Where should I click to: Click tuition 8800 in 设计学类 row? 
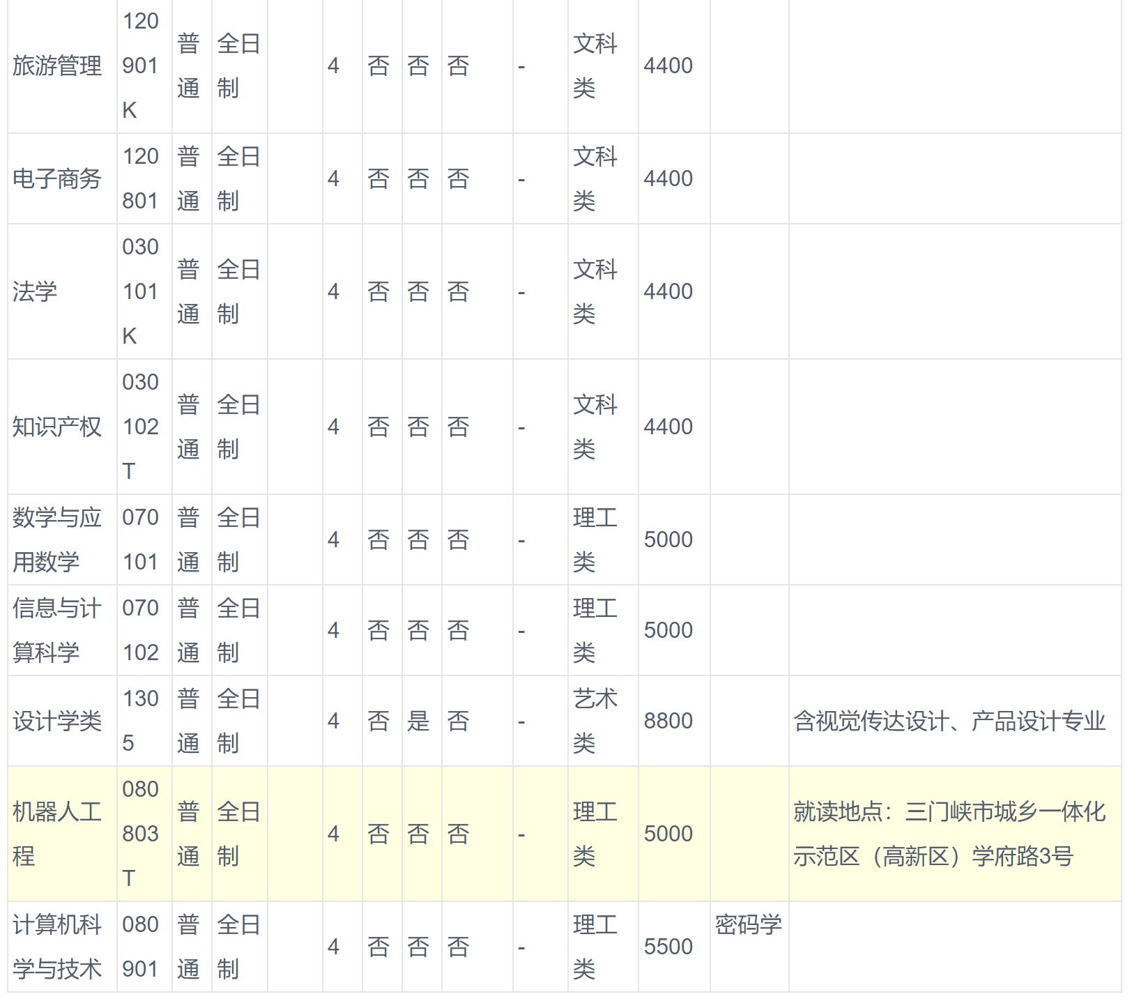[x=668, y=721]
